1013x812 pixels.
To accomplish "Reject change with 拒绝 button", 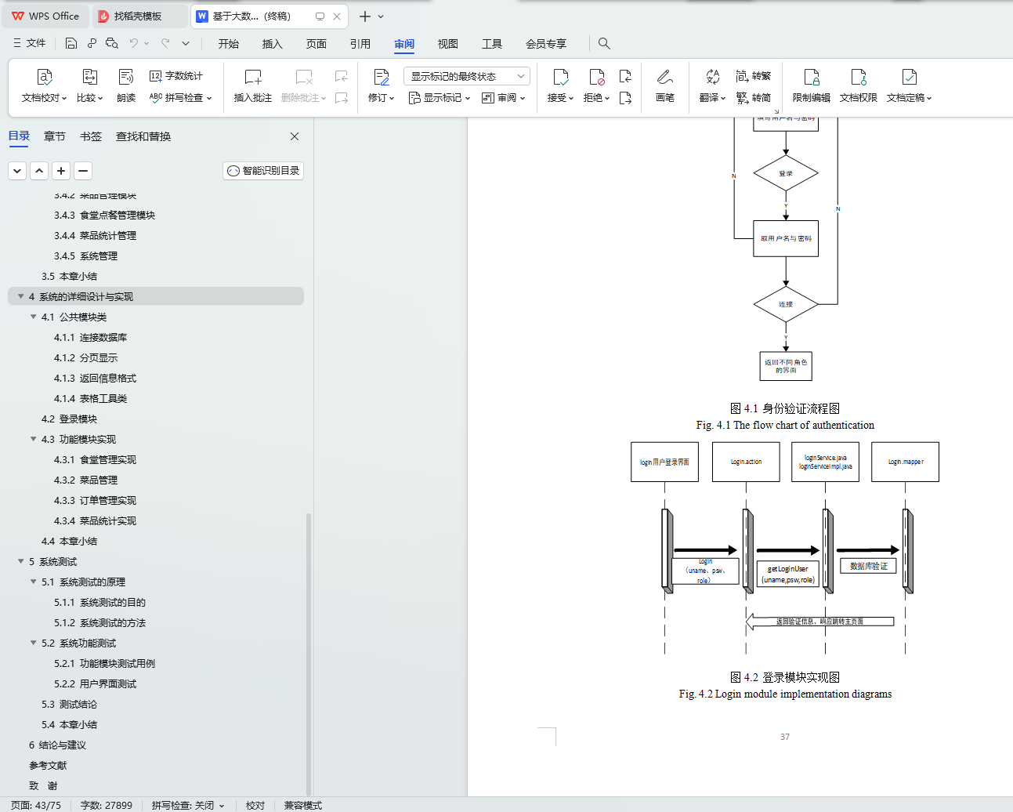I will [x=596, y=86].
